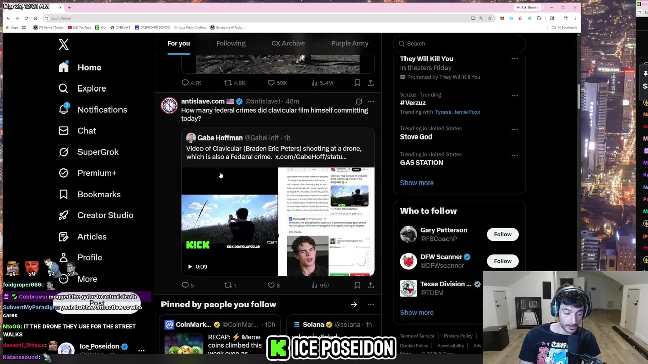This screenshot has width=648, height=364.
Task: Open Solana pinned post
Action: (x=334, y=335)
